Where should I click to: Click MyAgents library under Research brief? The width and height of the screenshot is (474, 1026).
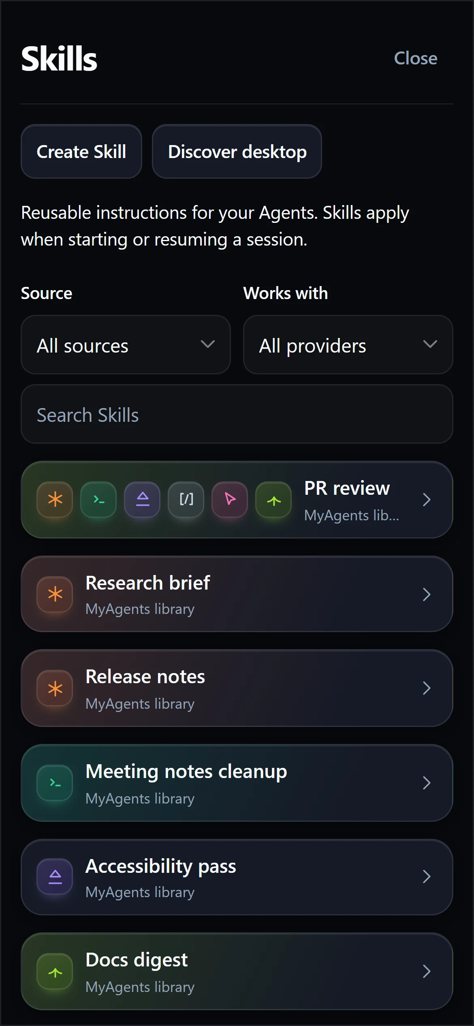pos(140,609)
